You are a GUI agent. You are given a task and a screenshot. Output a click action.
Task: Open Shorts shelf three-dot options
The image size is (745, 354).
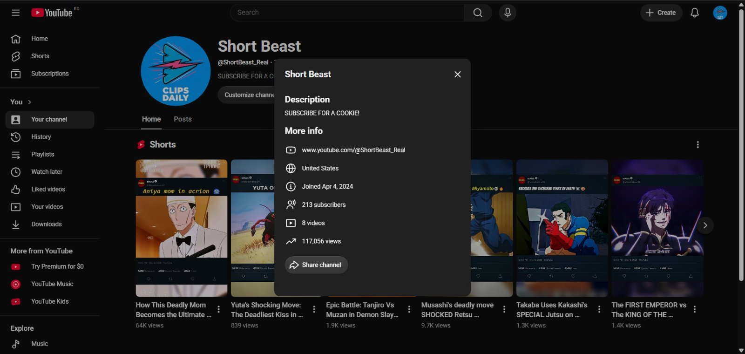coord(698,145)
